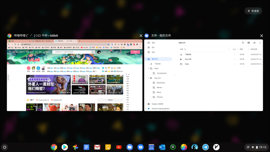Collapse the Video folder arrow in sidebar
The image size is (270, 152).
(149, 68)
